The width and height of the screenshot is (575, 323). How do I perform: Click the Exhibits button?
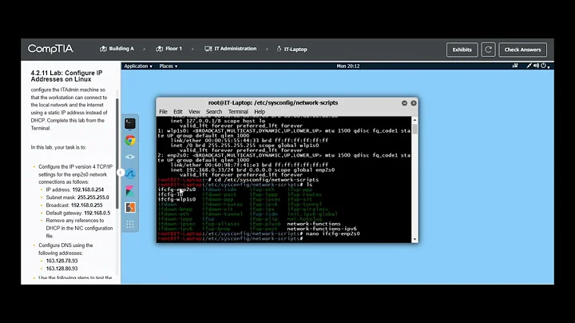tap(462, 50)
